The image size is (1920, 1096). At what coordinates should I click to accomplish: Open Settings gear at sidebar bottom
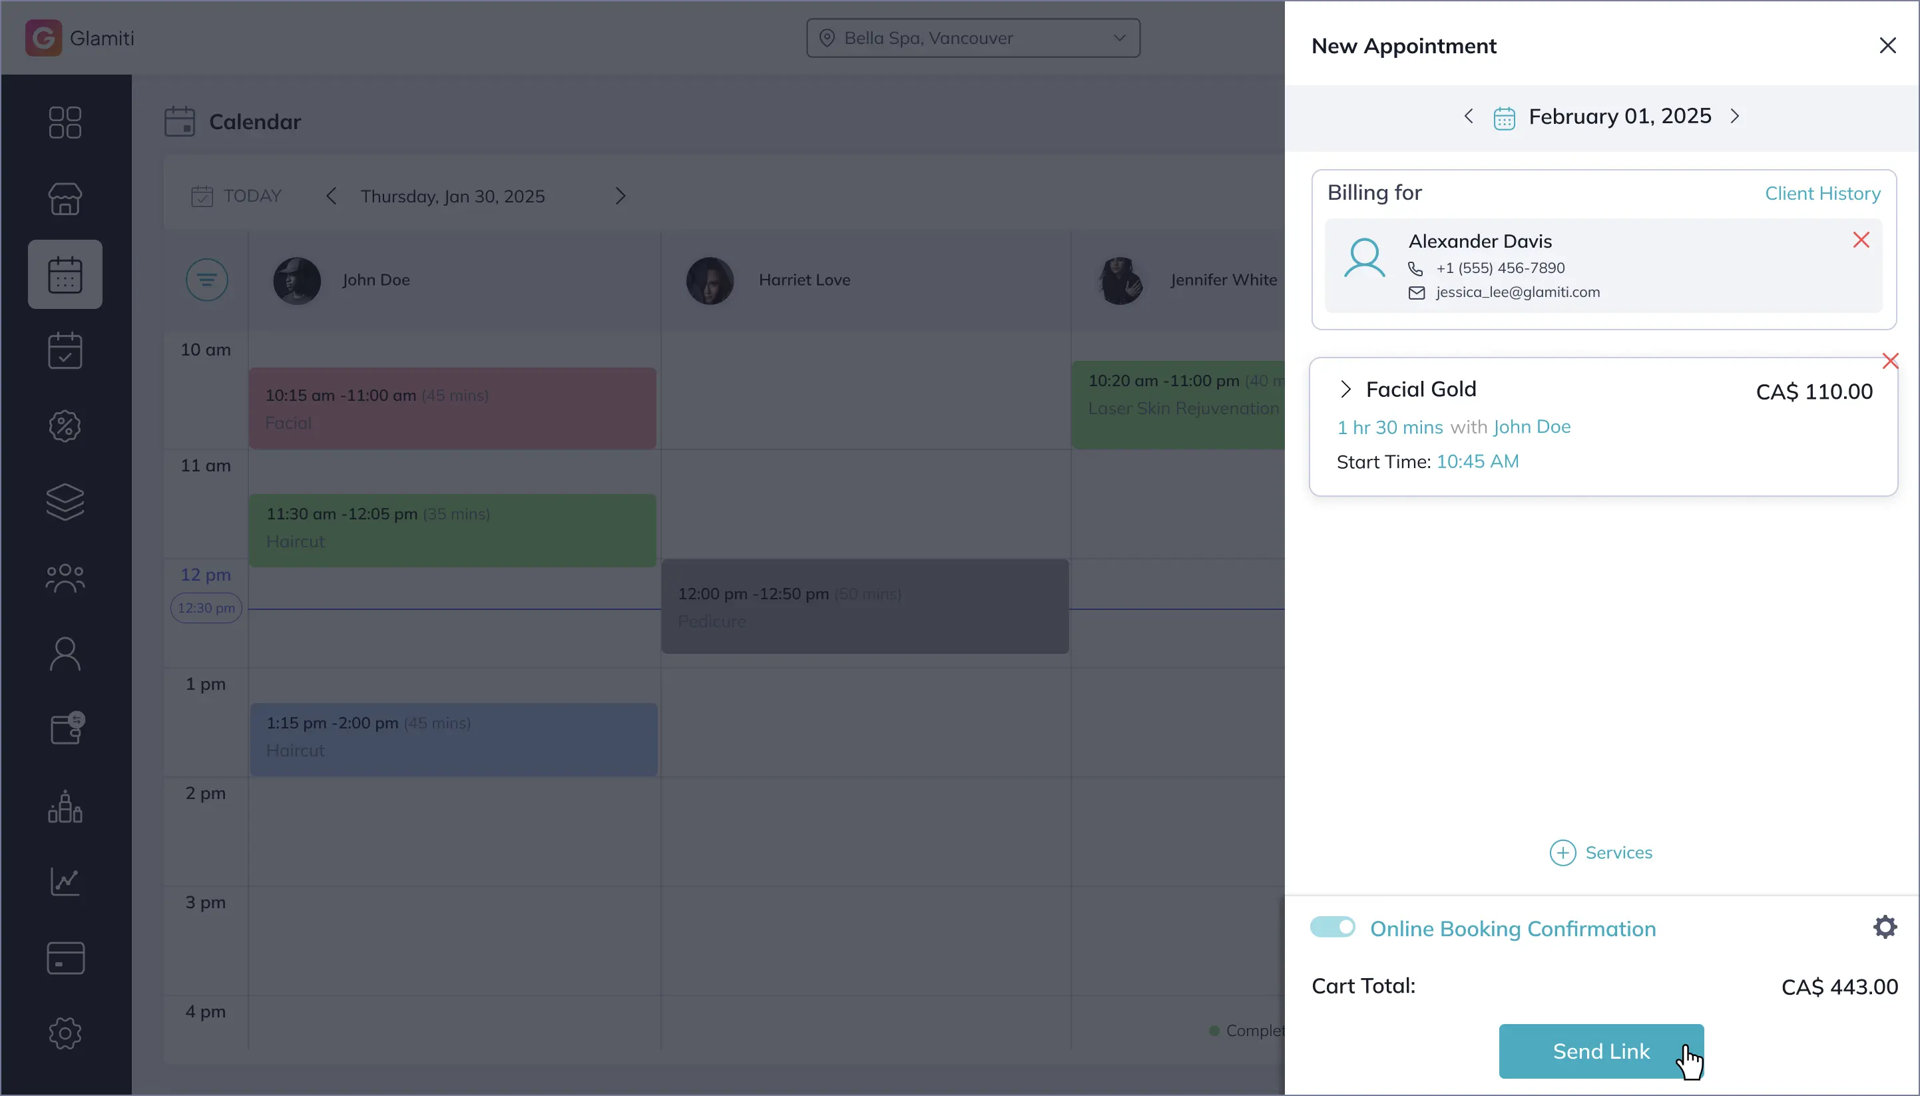pos(65,1033)
